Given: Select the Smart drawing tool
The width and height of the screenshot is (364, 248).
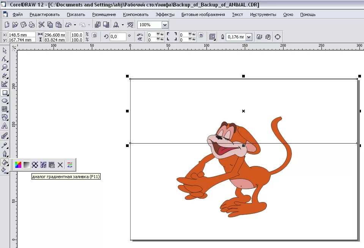Looking at the screenshot, I should (x=5, y=84).
